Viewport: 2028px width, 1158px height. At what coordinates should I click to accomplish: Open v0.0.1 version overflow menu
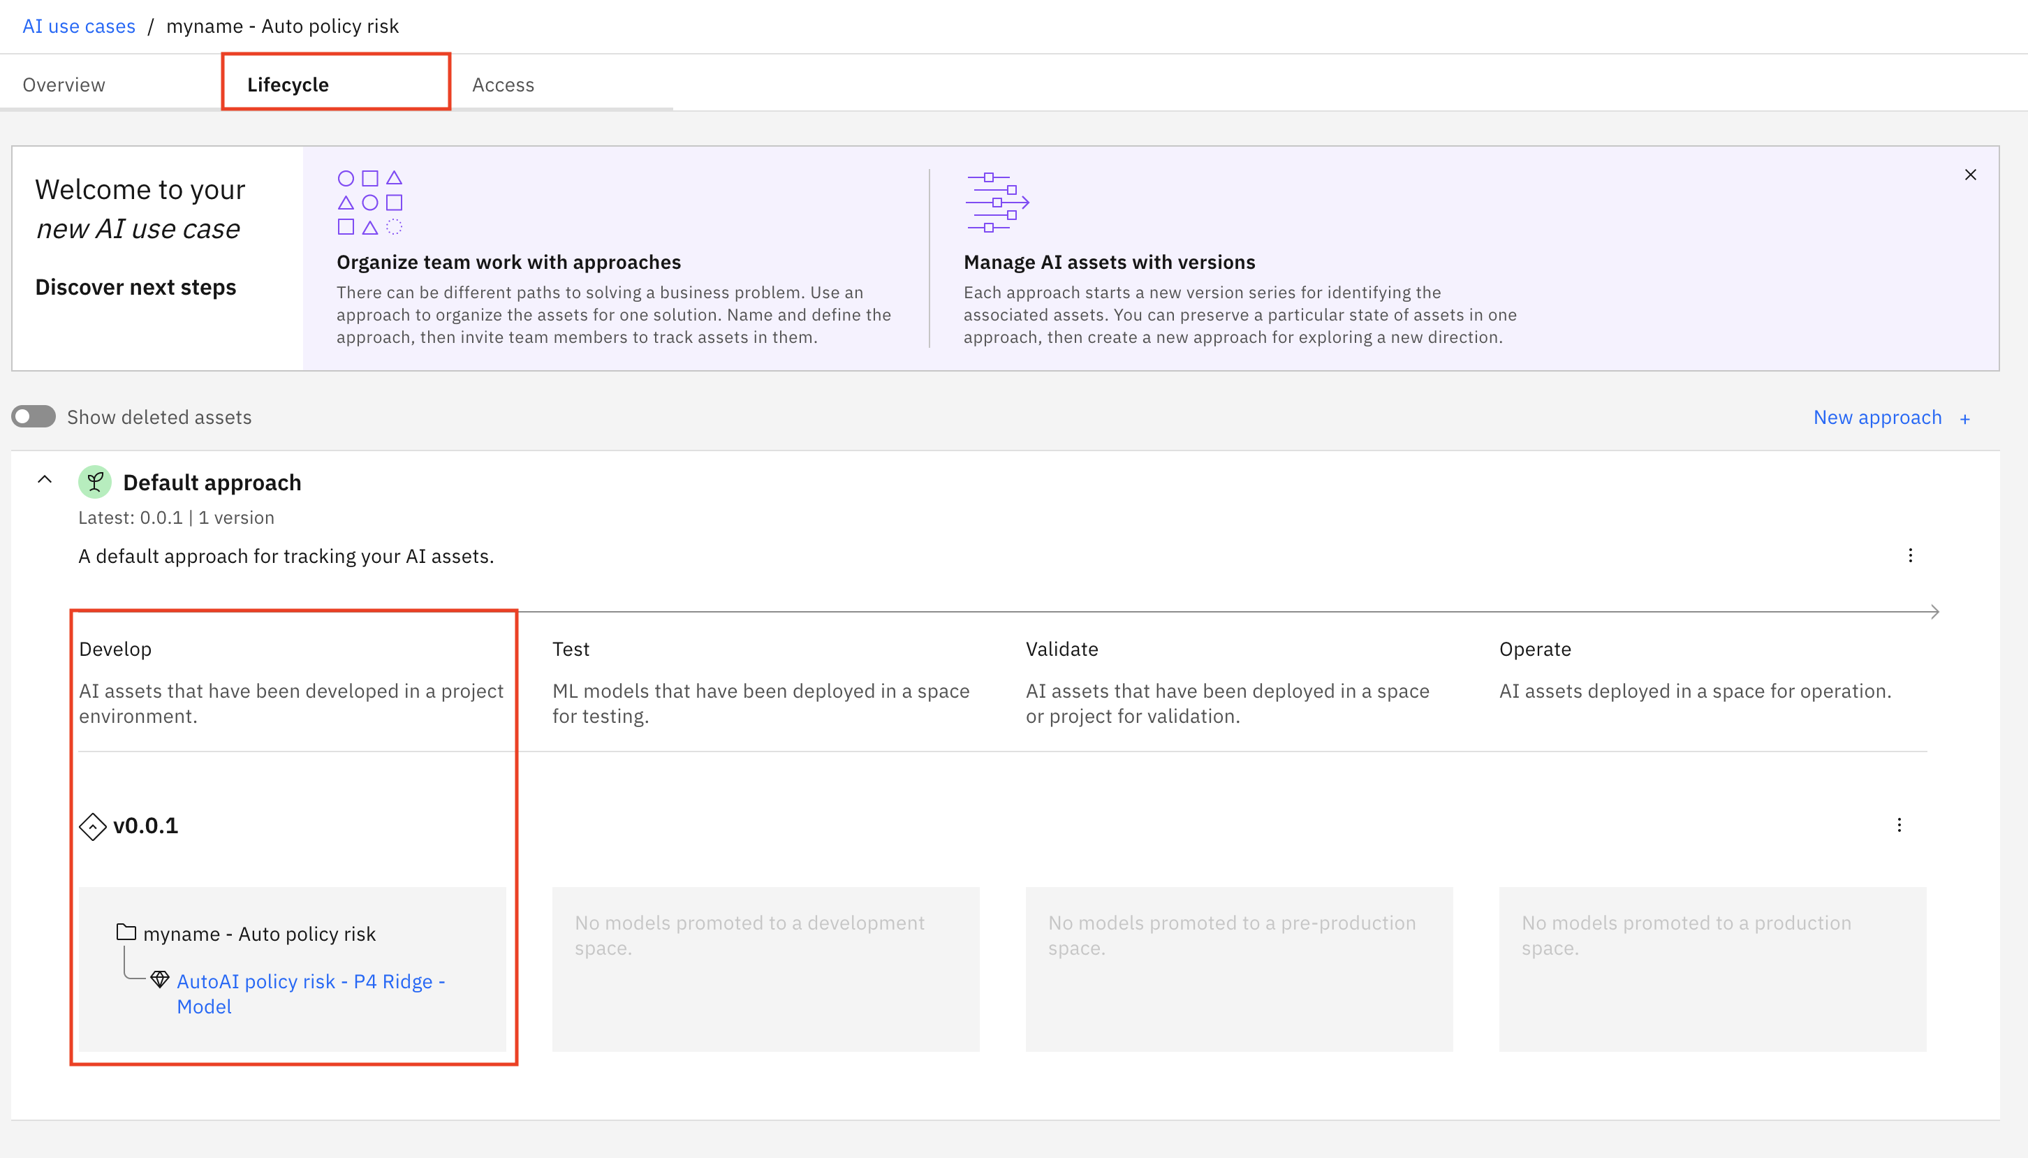pos(1898,825)
